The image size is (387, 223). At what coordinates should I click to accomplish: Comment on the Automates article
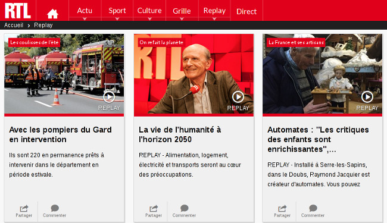(x=313, y=211)
